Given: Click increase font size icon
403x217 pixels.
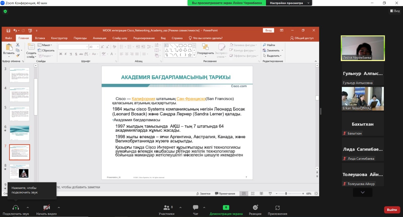Looking at the screenshot, I should [x=102, y=47].
